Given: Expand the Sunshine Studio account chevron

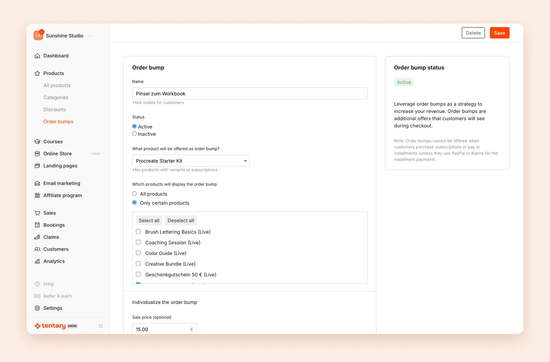Looking at the screenshot, I should click(90, 36).
